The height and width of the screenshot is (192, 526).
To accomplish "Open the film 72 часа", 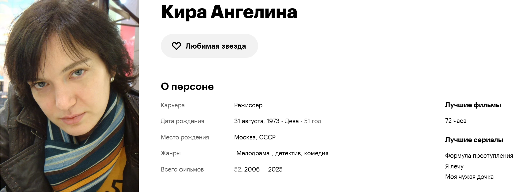I will pyautogui.click(x=456, y=121).
